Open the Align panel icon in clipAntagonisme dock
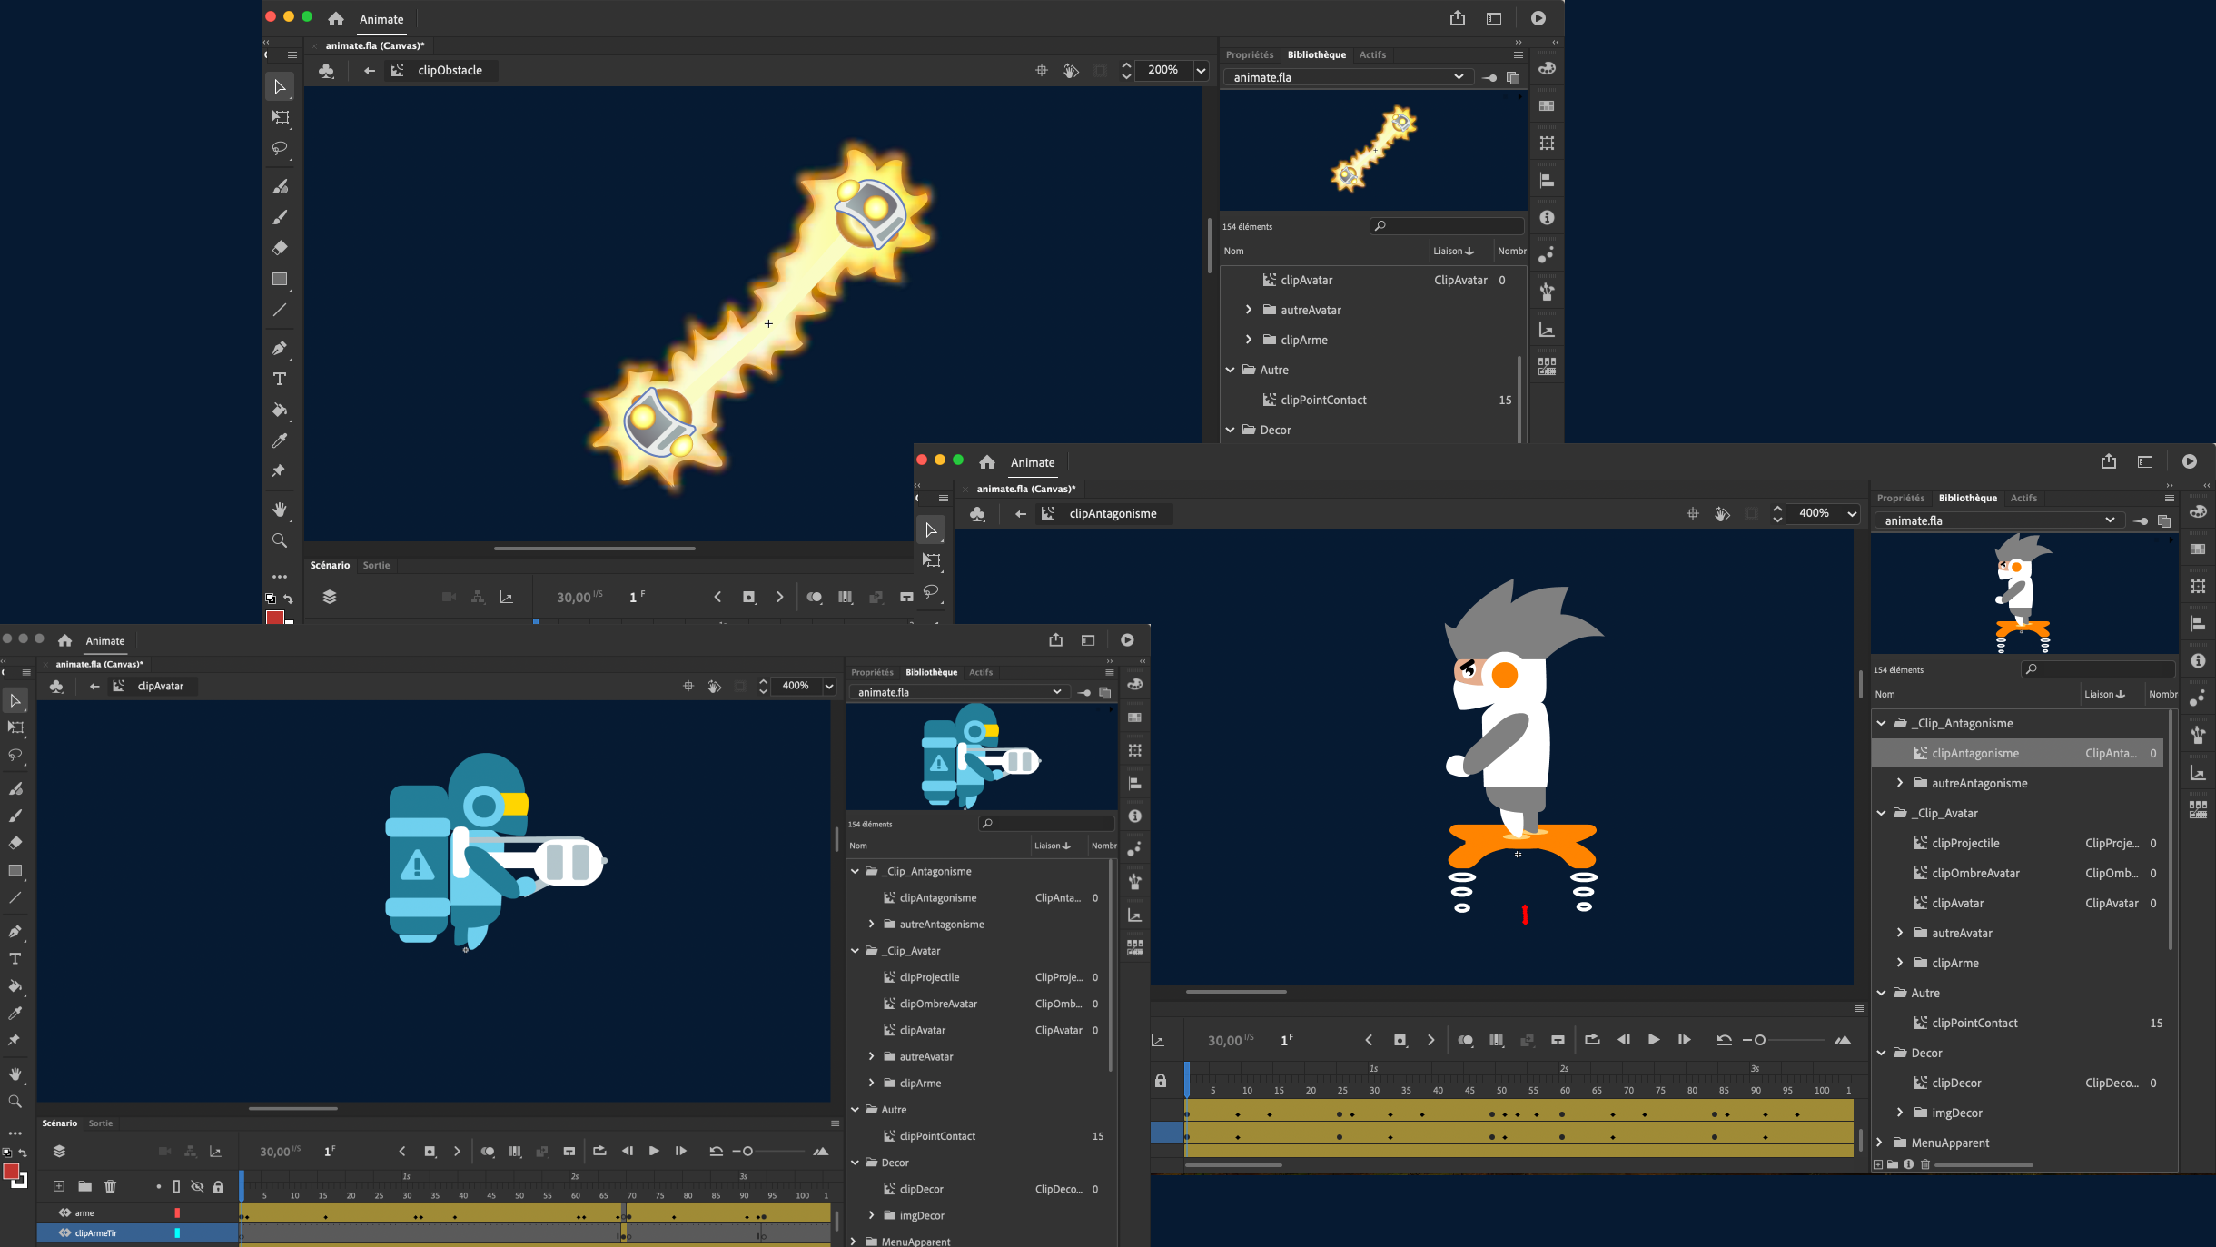This screenshot has width=2216, height=1247. pos(2198,624)
